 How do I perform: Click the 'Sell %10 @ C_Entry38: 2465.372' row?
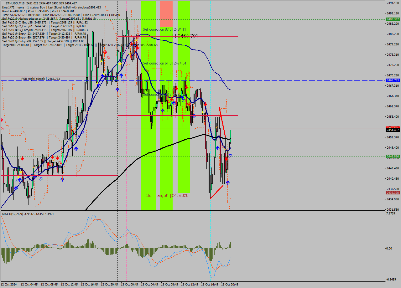pos(45,22)
